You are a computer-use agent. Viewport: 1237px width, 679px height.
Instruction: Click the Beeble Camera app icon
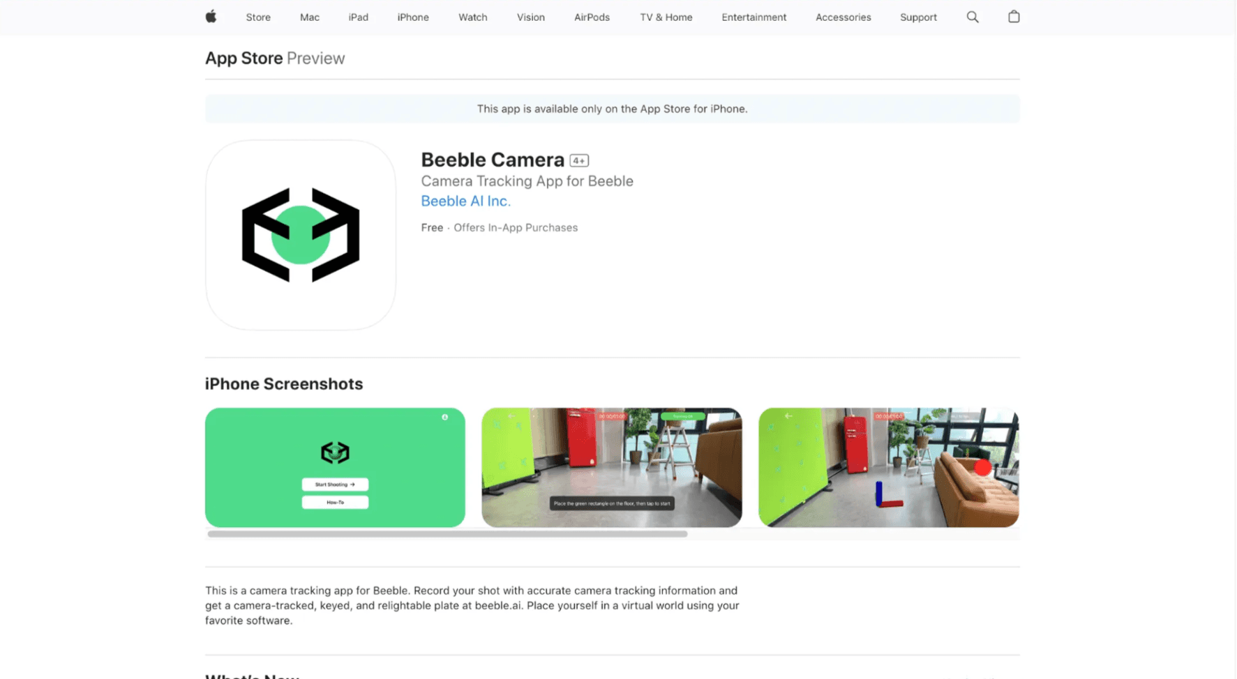click(300, 236)
